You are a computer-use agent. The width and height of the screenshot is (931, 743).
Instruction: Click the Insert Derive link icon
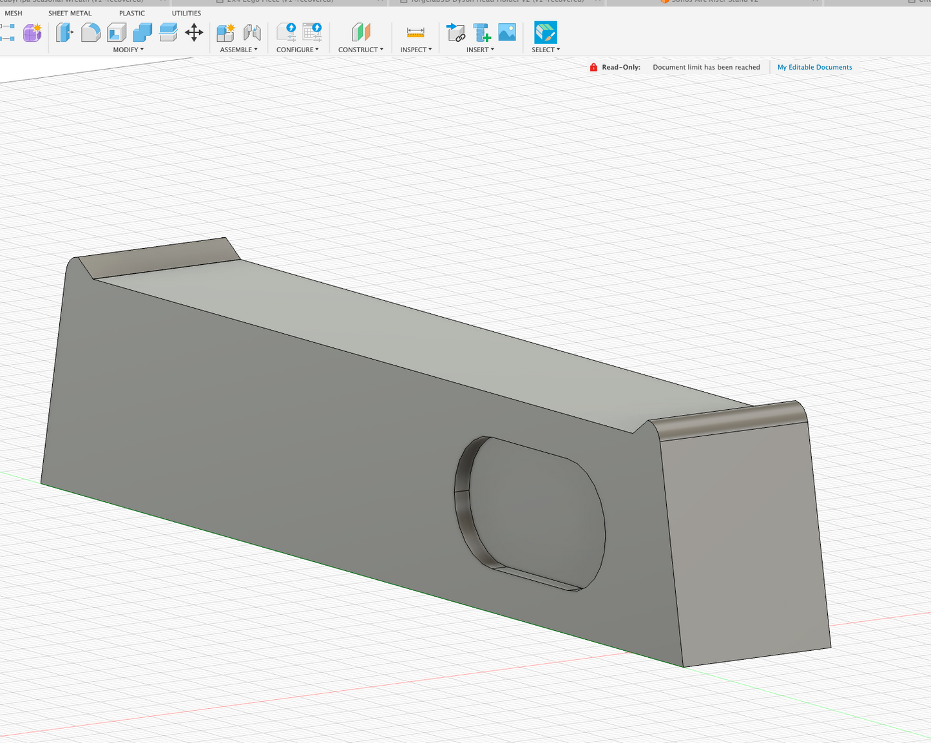click(456, 32)
